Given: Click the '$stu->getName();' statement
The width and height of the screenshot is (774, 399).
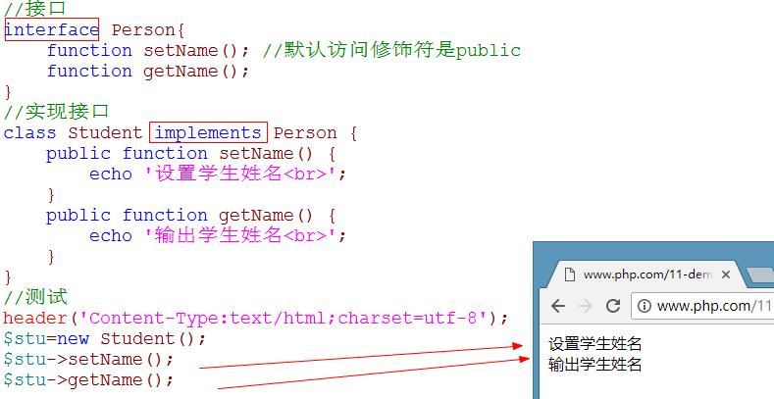Looking at the screenshot, I should tap(88, 379).
